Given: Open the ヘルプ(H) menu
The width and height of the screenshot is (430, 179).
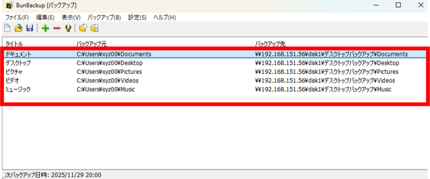Looking at the screenshot, I should coord(165,18).
